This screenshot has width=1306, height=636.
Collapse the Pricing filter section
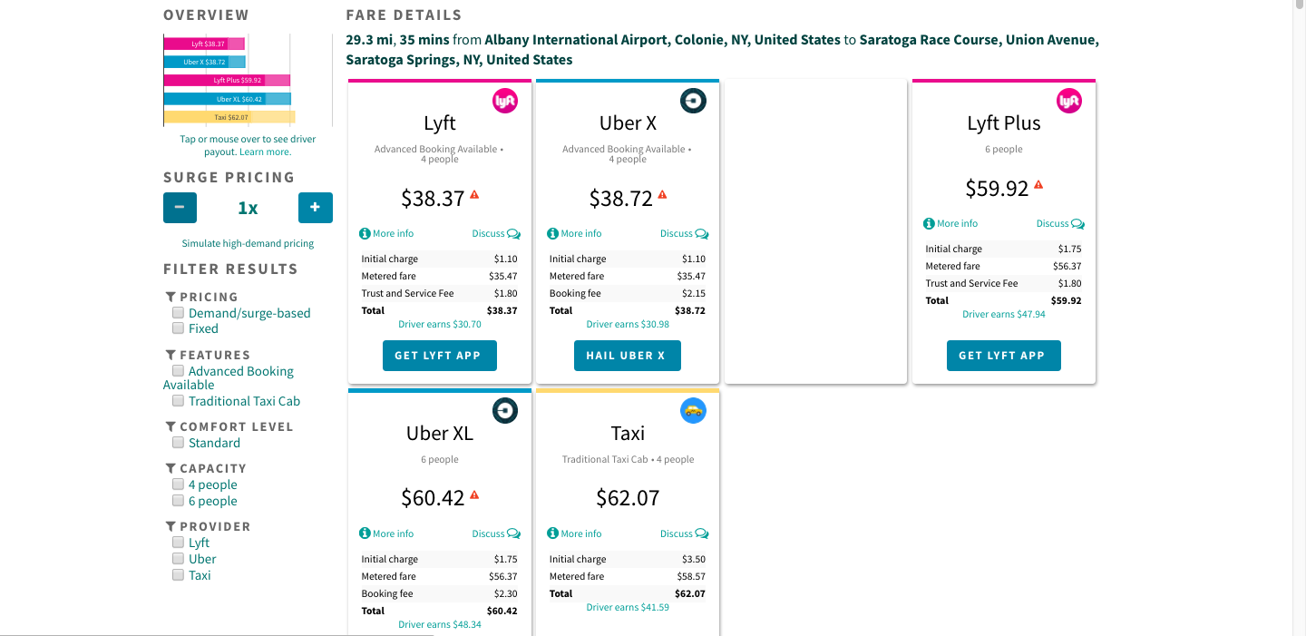[170, 297]
